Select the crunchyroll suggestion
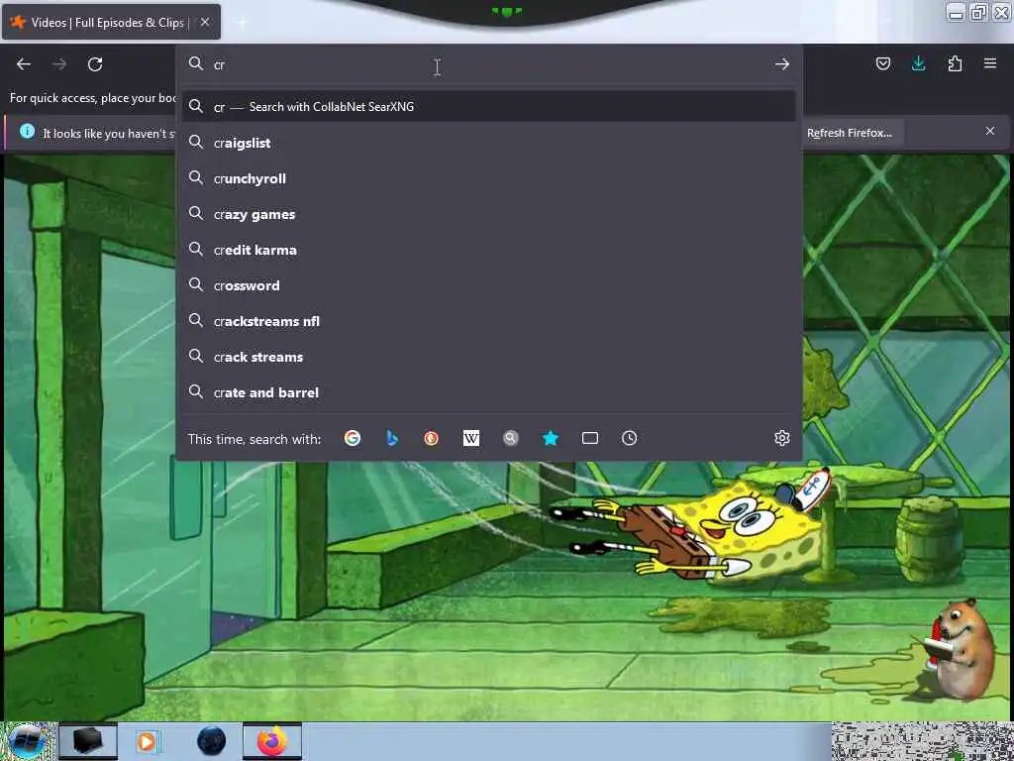This screenshot has width=1014, height=761. [x=489, y=178]
